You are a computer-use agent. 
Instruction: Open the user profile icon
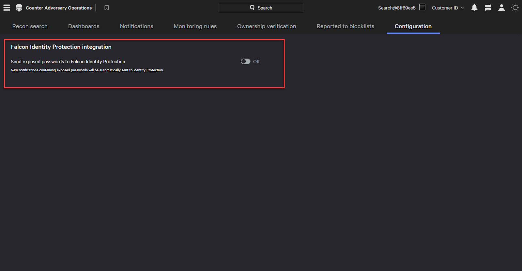point(502,8)
